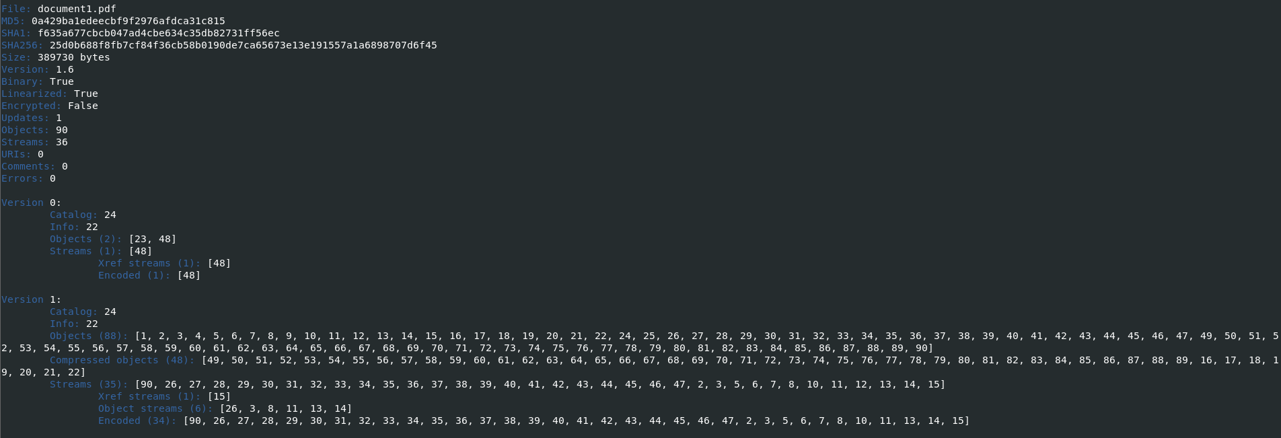Click the Linearized label
The width and height of the screenshot is (1281, 438).
[x=34, y=94]
